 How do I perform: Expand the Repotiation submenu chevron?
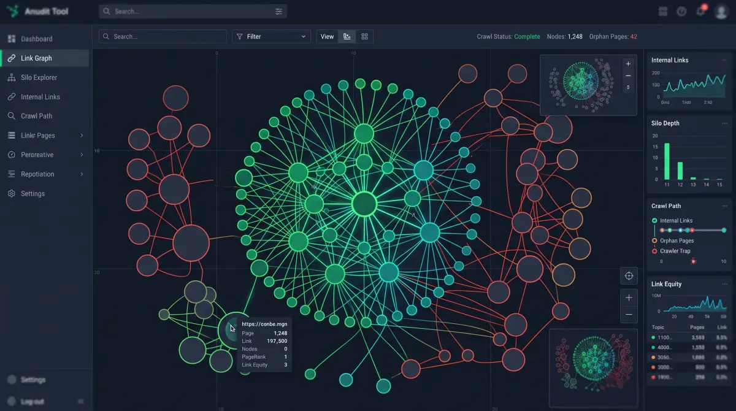tap(82, 174)
